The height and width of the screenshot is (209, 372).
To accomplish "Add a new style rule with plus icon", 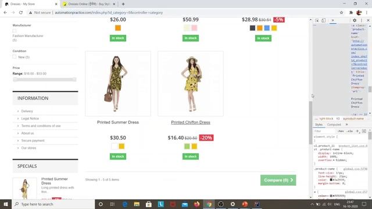I will click(x=357, y=131).
